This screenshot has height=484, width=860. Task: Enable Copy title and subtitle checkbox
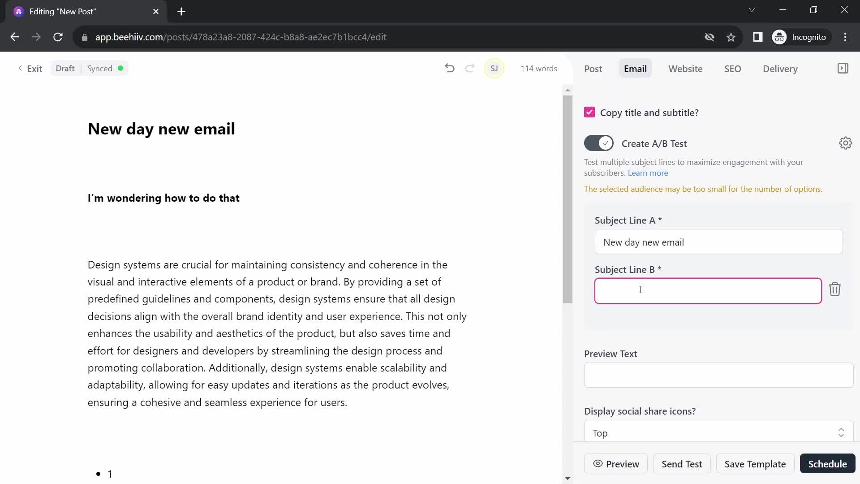pyautogui.click(x=589, y=112)
